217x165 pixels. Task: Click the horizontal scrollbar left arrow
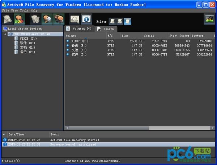(x=67, y=128)
